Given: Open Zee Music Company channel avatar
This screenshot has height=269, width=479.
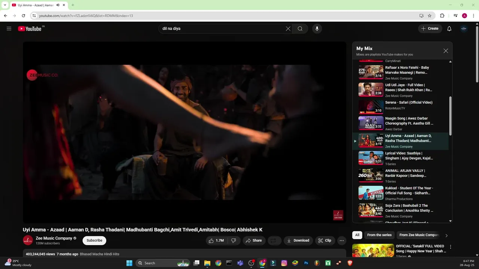Looking at the screenshot, I should (x=28, y=241).
